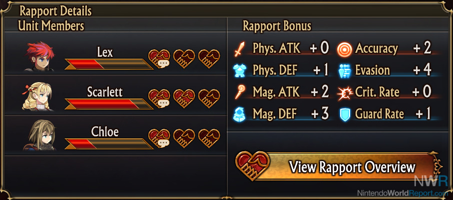
Task: Click the blue robe icon for Mag. DEF
Action: (x=239, y=114)
